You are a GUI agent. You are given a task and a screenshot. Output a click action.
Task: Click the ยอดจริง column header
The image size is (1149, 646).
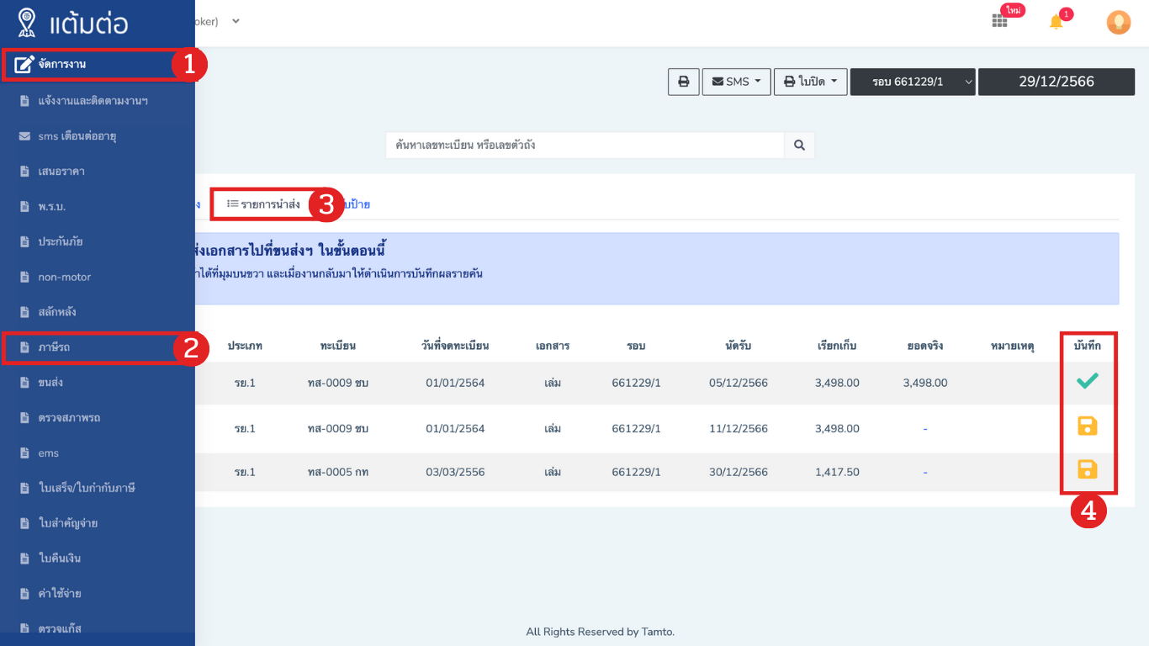[925, 346]
